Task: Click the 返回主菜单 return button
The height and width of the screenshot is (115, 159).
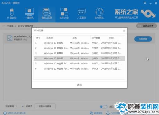Action: pos(146,26)
